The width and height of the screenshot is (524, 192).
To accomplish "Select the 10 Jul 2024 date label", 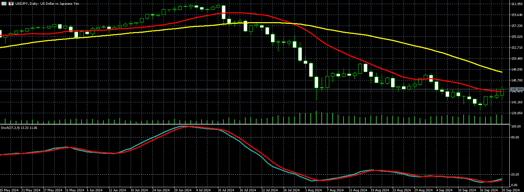I will 225,190.
